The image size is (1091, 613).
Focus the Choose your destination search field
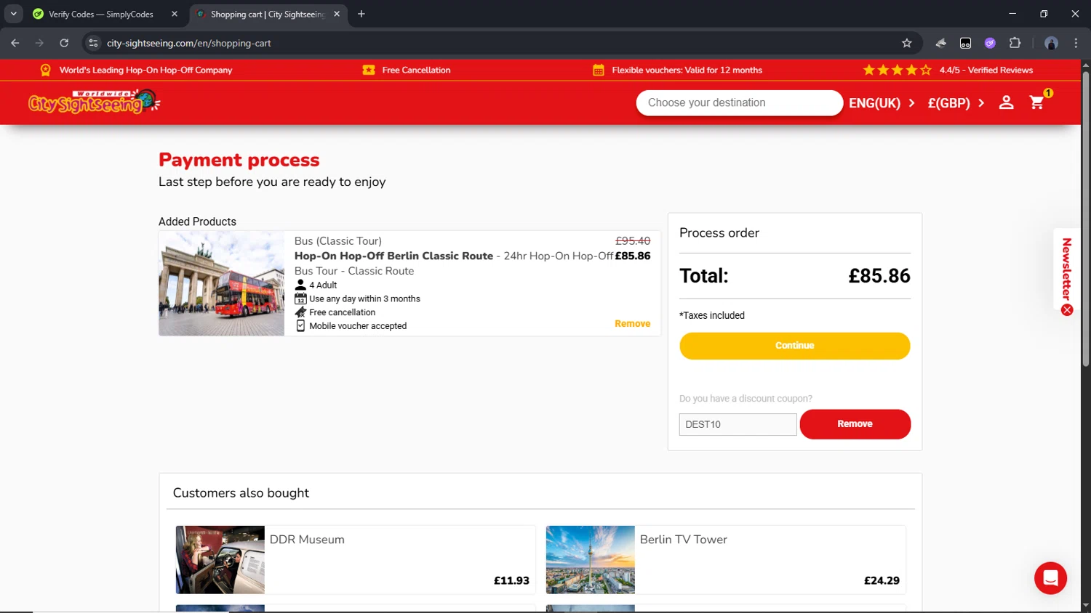(739, 102)
